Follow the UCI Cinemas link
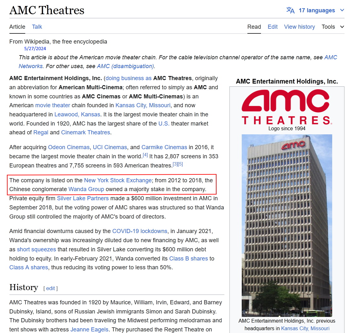The height and width of the screenshot is (333, 347). pyautogui.click(x=110, y=147)
